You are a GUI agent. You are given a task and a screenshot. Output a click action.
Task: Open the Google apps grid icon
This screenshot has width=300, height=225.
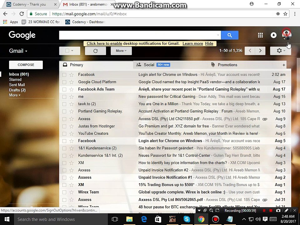click(x=260, y=35)
